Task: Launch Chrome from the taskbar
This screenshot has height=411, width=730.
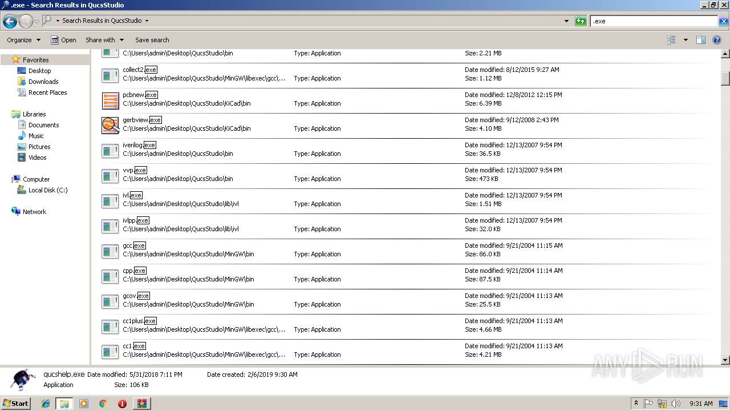Action: tap(103, 404)
